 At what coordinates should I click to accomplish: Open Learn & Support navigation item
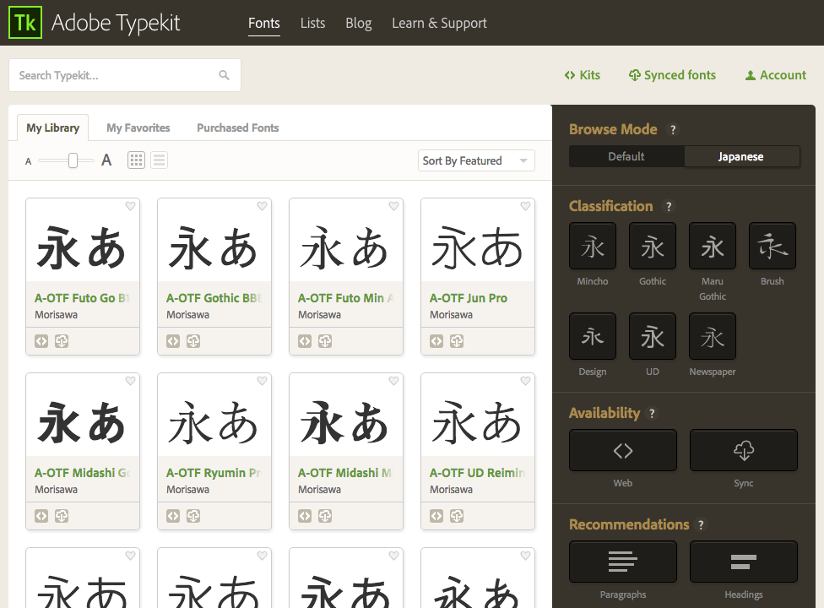439,23
